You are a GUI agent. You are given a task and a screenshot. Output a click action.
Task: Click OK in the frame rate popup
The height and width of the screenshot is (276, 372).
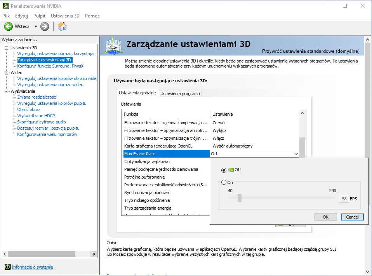(325, 217)
